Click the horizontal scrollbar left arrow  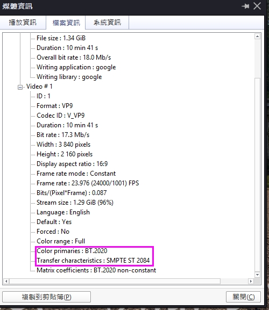click(6, 281)
